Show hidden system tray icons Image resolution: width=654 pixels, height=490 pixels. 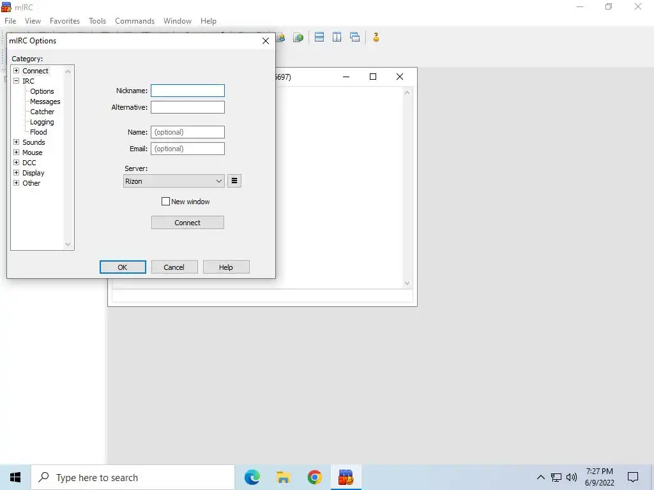coord(540,477)
